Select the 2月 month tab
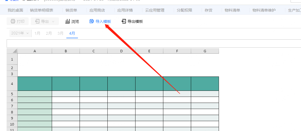Viewport: 301px width, 131px height. tap(49, 33)
